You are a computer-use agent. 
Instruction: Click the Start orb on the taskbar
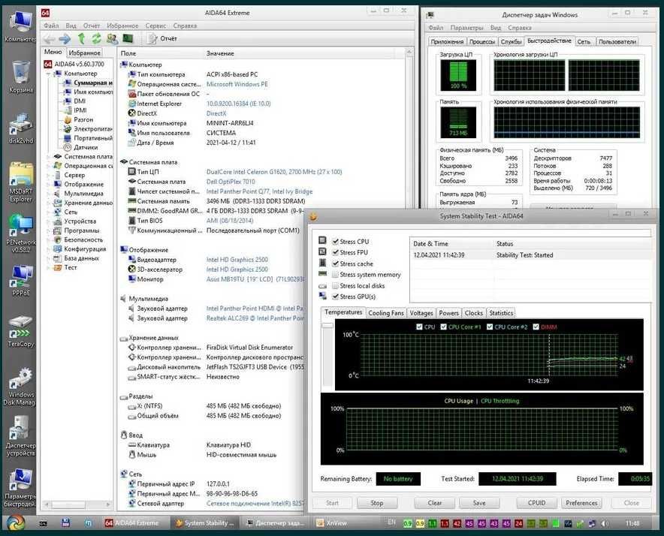point(16,523)
